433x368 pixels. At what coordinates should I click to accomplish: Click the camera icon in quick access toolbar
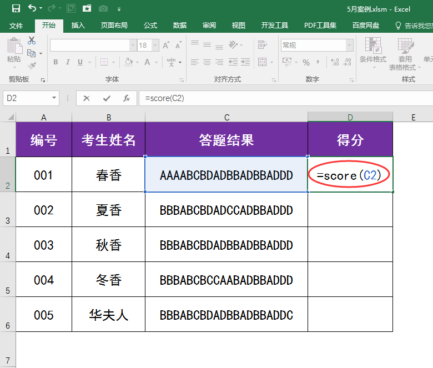click(103, 9)
